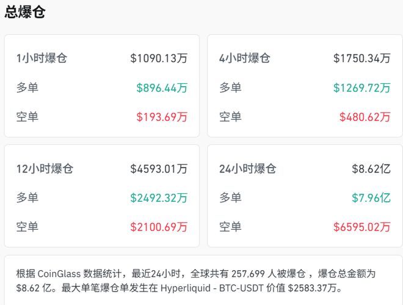Click the 24-hour total $8.62亿
The height and width of the screenshot is (305, 403).
[371, 169]
